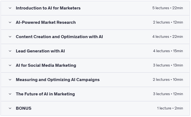Toggle chevron beside Lead Generation with AI
191x117 pixels.
(x=10, y=51)
